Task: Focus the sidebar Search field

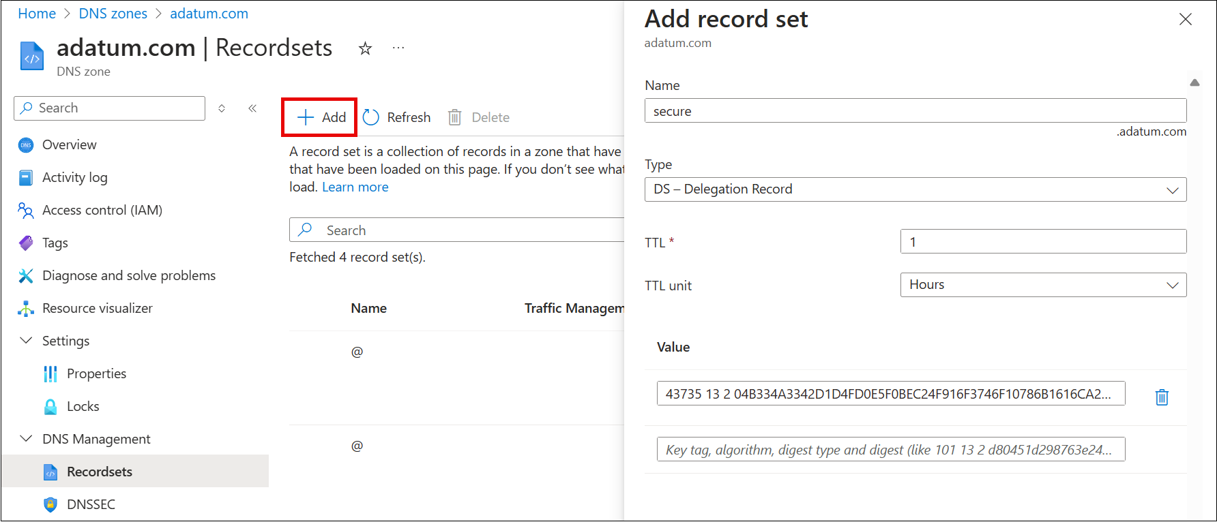Action: coord(109,108)
